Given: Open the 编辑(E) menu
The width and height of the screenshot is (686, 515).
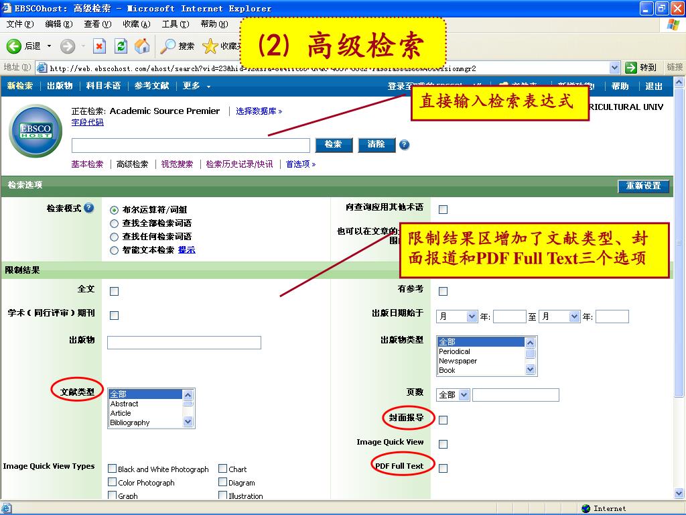Looking at the screenshot, I should pos(59,24).
